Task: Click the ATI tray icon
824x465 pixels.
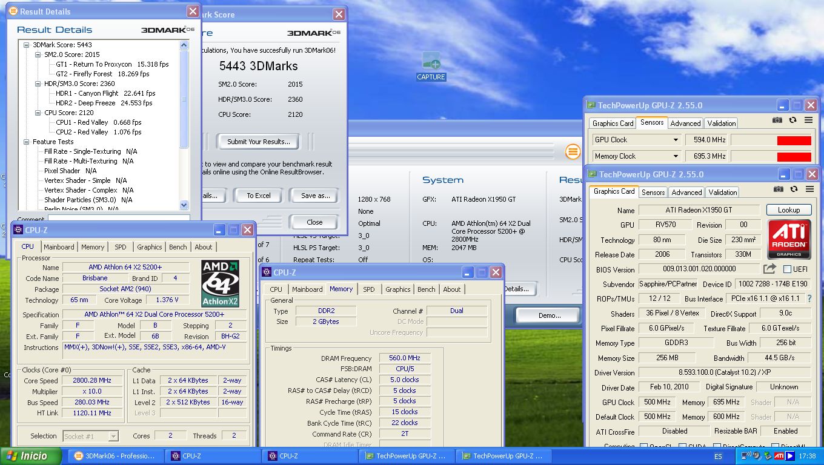Action: [779, 456]
